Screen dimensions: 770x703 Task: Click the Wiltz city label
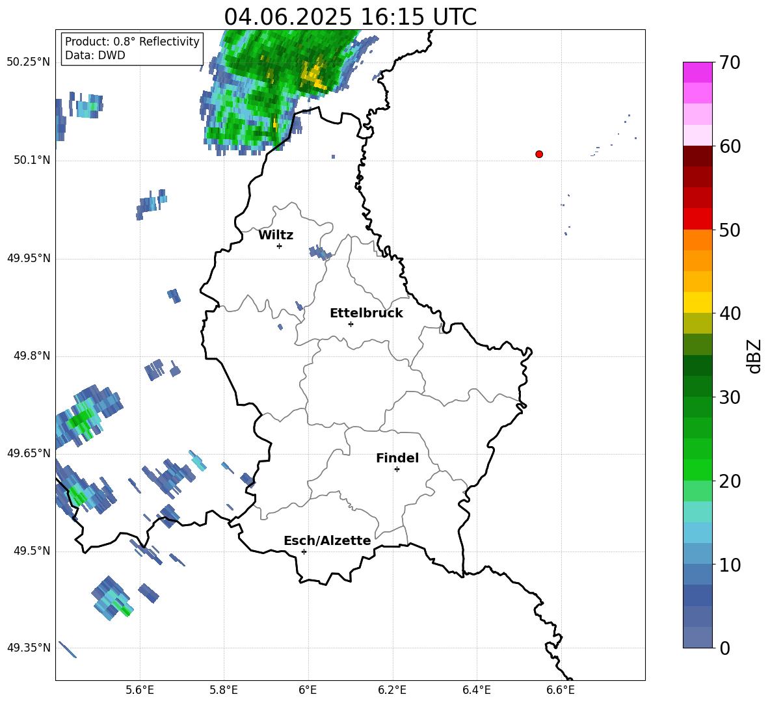(276, 235)
